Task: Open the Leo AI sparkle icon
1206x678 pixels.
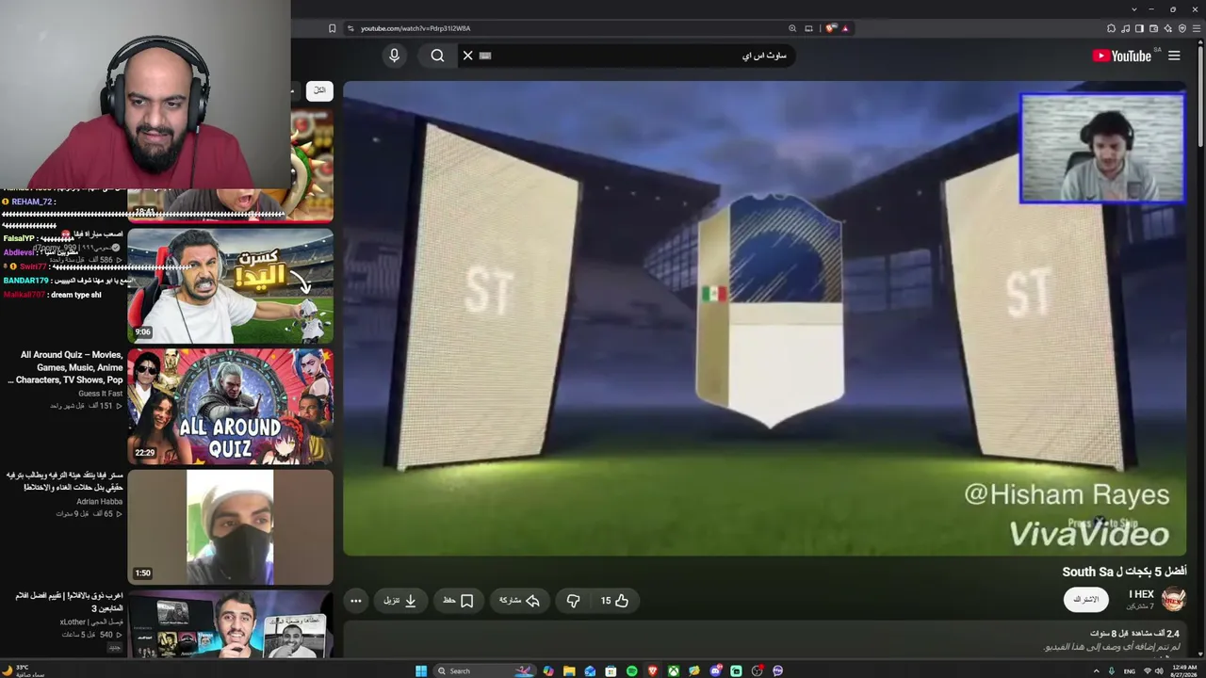Action: [x=1167, y=28]
